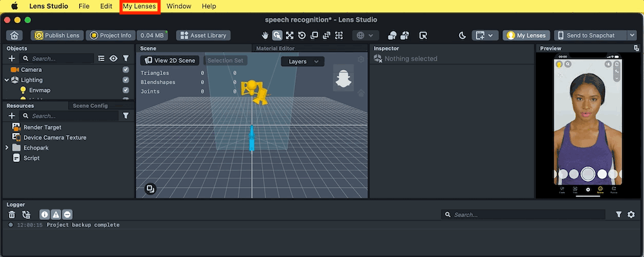Click the Publish Lens button

click(x=57, y=35)
